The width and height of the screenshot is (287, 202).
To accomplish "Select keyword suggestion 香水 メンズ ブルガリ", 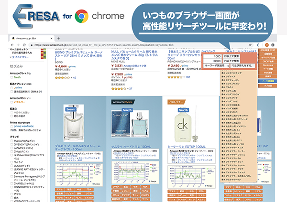I will 231,84.
